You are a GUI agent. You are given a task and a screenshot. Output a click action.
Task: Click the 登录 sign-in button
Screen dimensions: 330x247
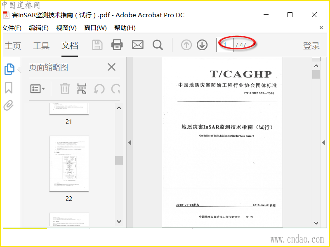pyautogui.click(x=311, y=46)
